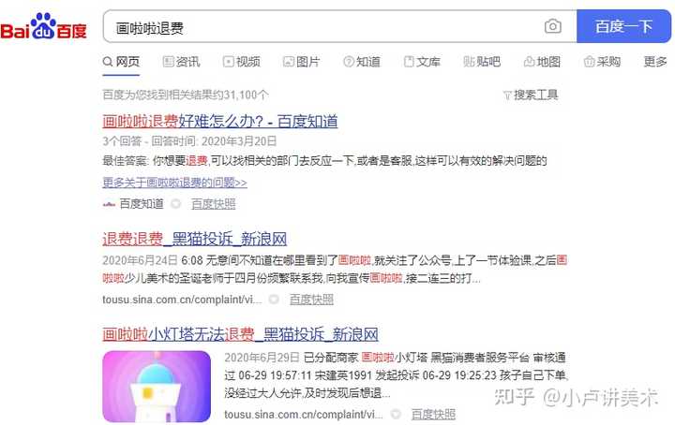Viewport: 675px width, 425px height.
Task: Open the 知道 tab
Action: click(x=362, y=62)
